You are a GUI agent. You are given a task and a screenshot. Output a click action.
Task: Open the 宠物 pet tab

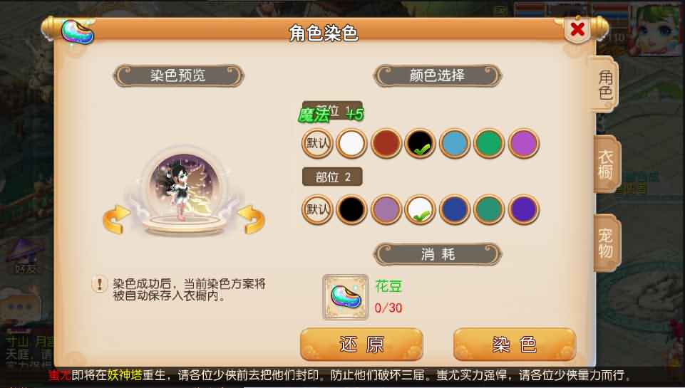(x=607, y=243)
